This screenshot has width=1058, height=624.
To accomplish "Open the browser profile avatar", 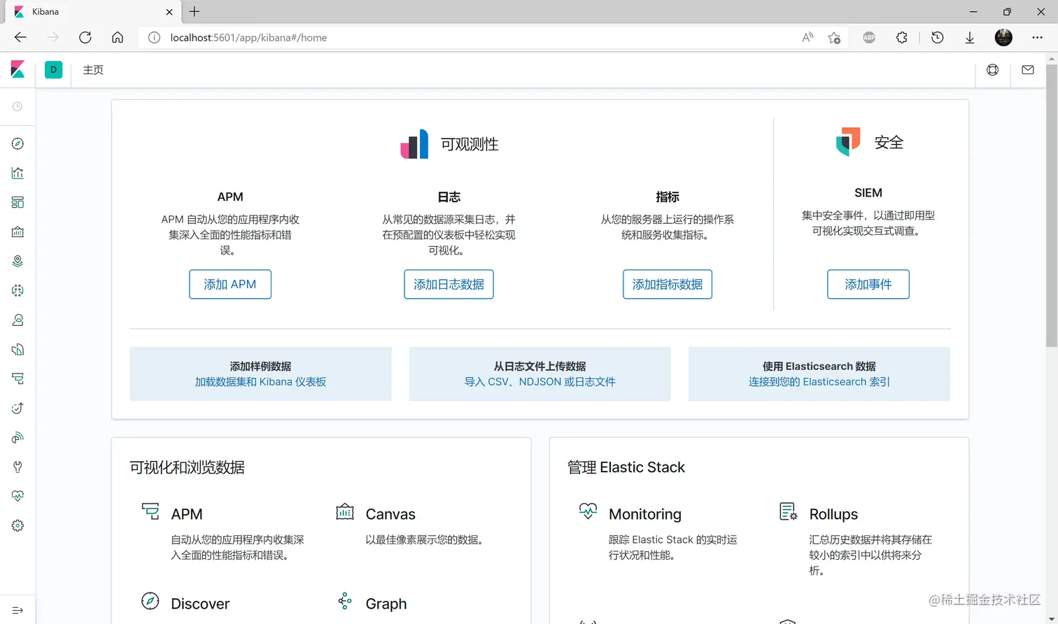I will coord(1003,38).
